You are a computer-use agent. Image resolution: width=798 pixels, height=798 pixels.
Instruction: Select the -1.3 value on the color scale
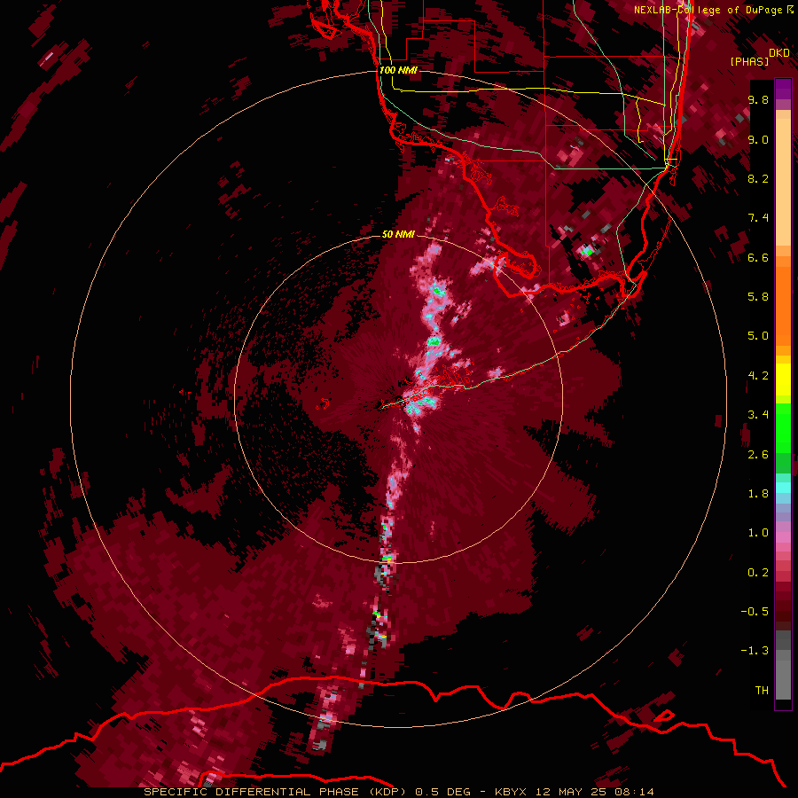[x=755, y=651]
